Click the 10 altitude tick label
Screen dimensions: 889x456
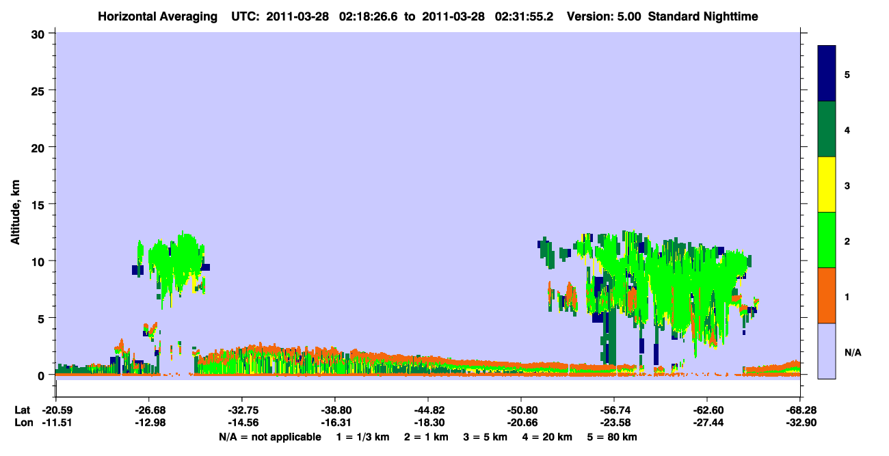pos(39,261)
